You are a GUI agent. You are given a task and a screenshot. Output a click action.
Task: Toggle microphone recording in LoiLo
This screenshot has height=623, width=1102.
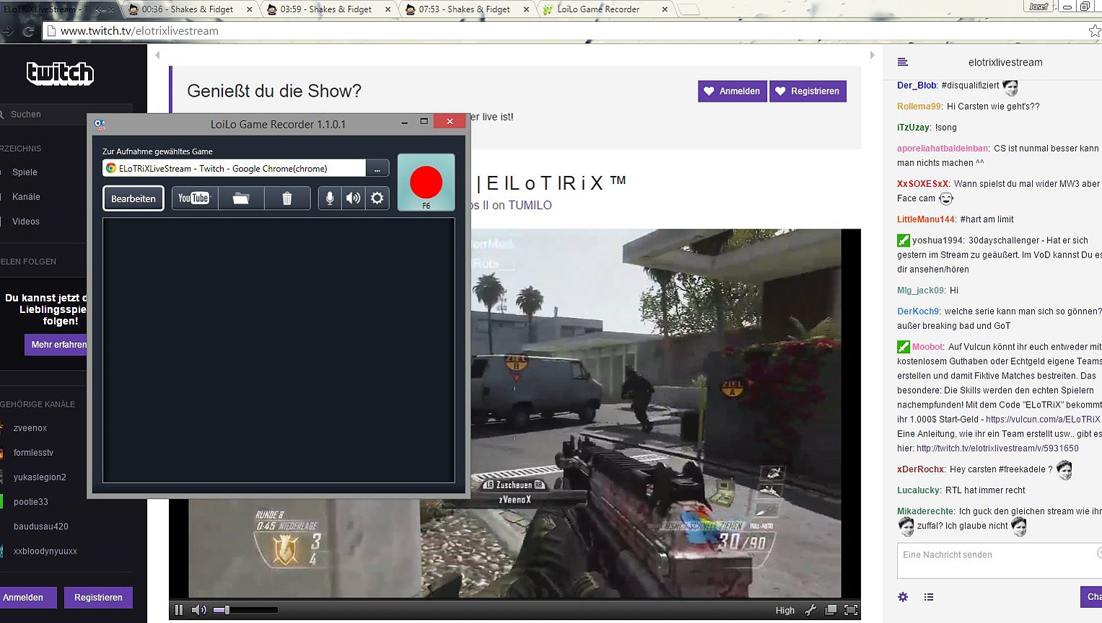(x=329, y=198)
